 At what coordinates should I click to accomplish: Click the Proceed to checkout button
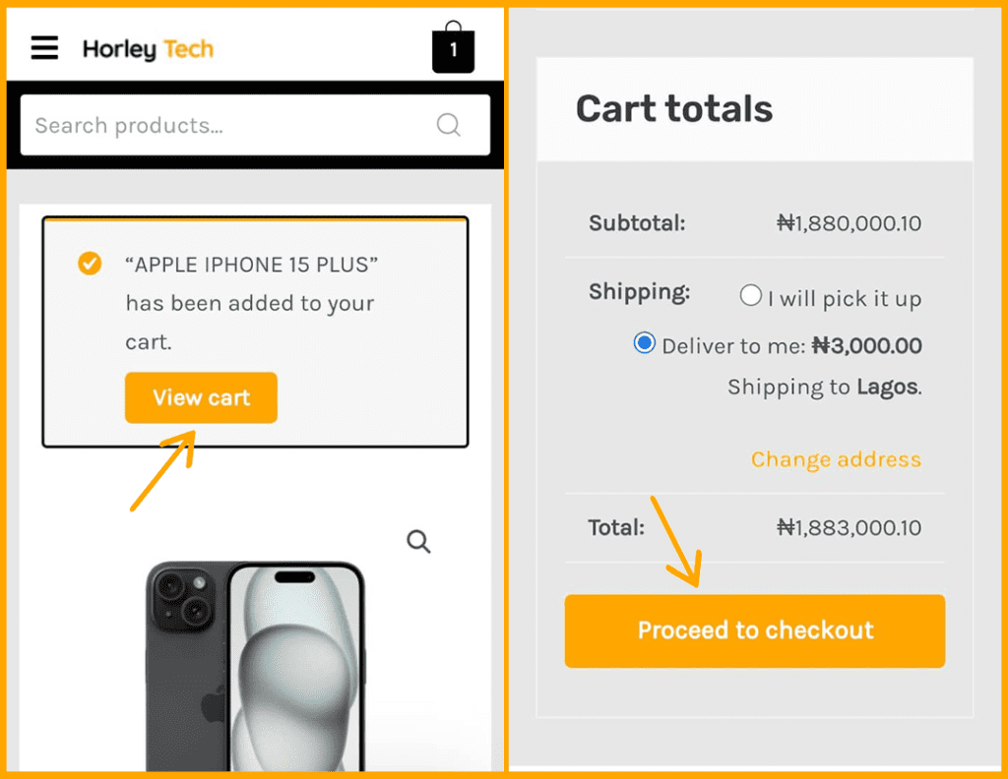point(754,630)
